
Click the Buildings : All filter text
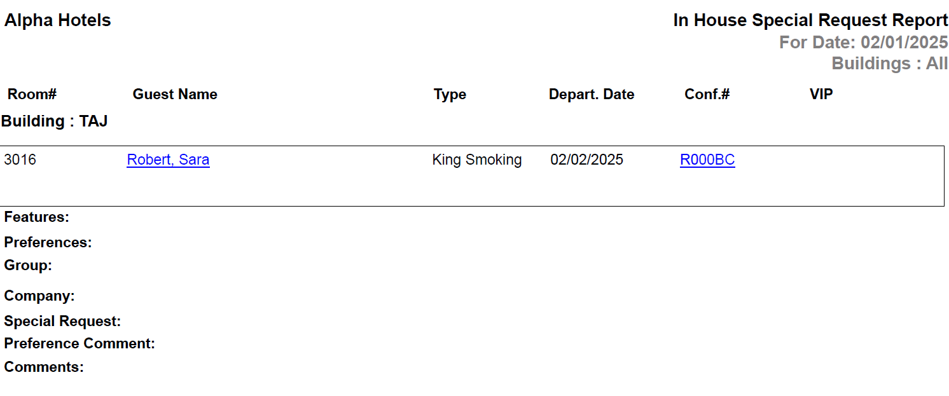pos(889,64)
